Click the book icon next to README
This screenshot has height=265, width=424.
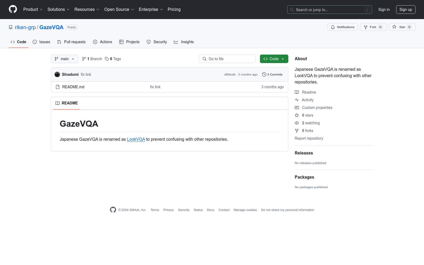(58, 103)
